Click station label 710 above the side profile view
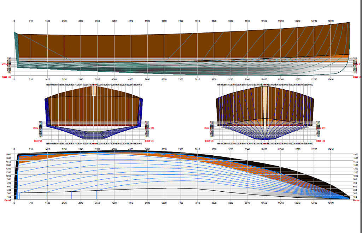Image resolution: width=362 pixels, height=233 pixels. (x=31, y=21)
